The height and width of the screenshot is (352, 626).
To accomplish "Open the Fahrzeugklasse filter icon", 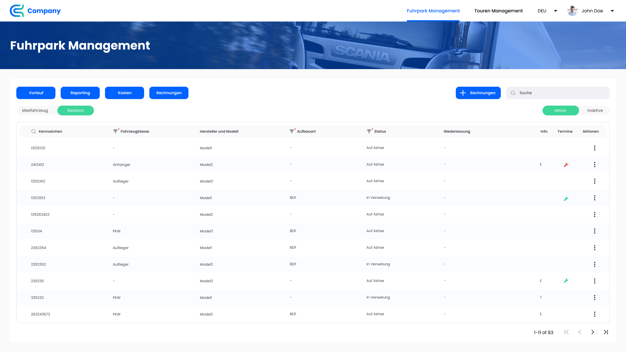I will pos(115,131).
